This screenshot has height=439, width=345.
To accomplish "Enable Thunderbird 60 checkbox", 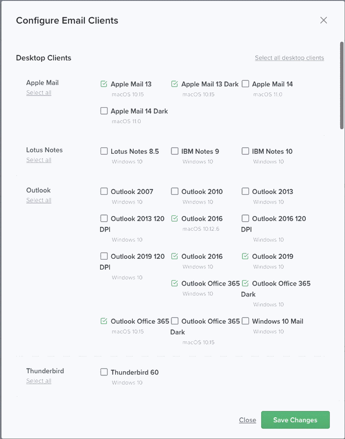I will [104, 372].
